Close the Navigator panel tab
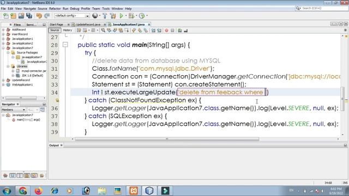Viewport: 349px width, 196px height. pos(18,104)
